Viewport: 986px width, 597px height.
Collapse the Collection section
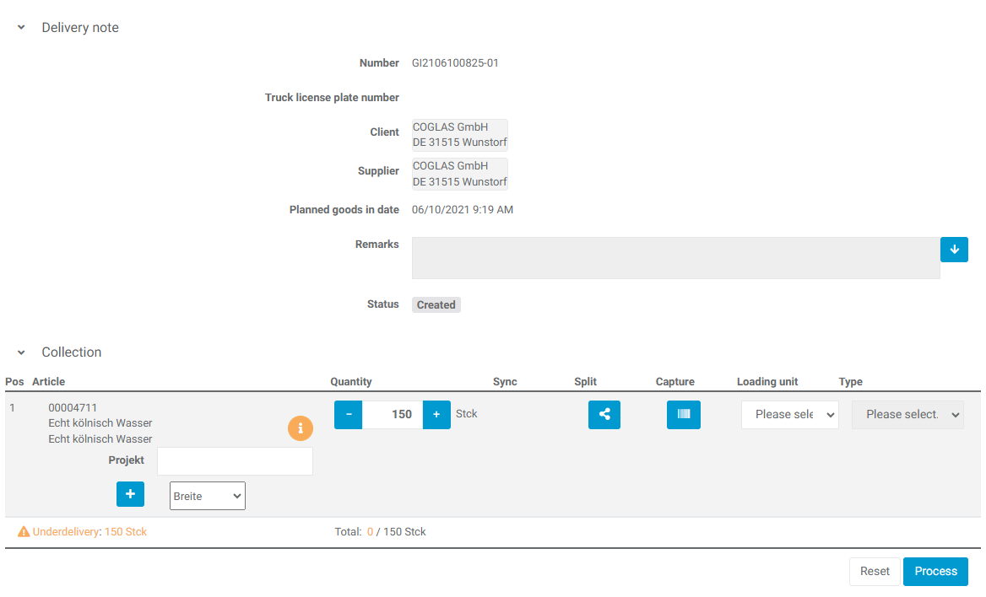pos(21,352)
